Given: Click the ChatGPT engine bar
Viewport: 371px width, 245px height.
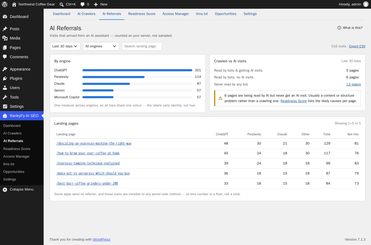Looking at the screenshot, I should (137, 70).
